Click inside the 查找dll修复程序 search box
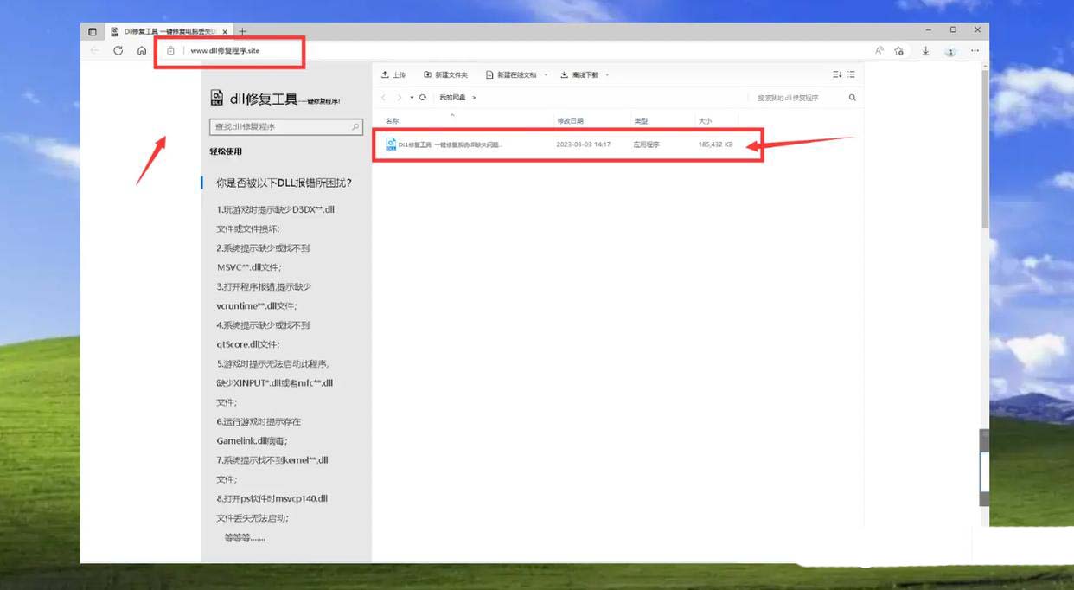This screenshot has width=1074, height=590. coord(281,125)
